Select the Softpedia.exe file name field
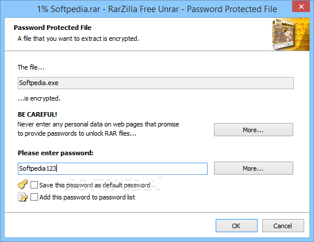314x242 pixels. (156, 83)
